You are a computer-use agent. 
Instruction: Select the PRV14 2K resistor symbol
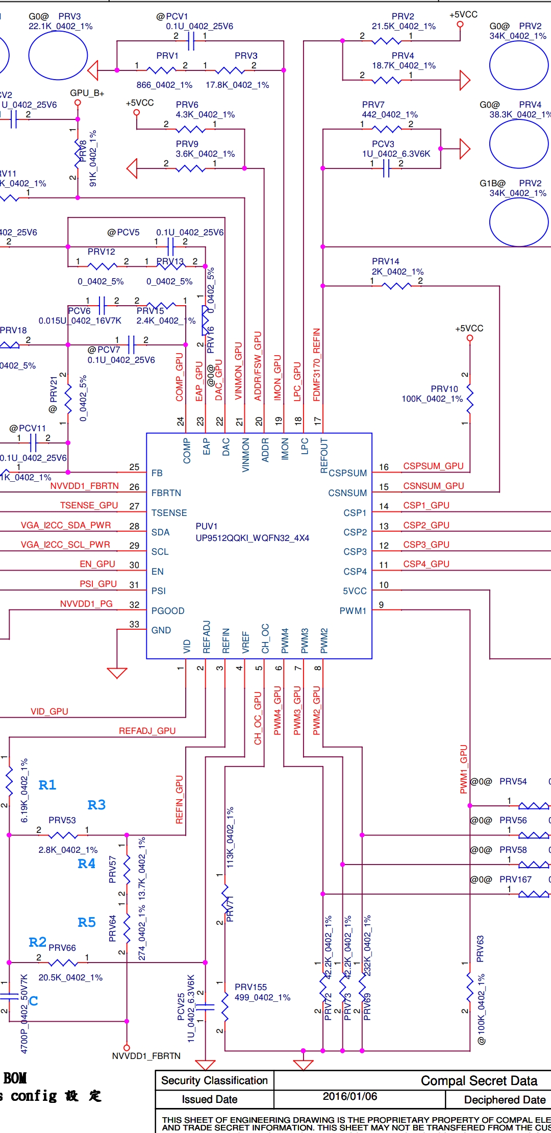[396, 286]
